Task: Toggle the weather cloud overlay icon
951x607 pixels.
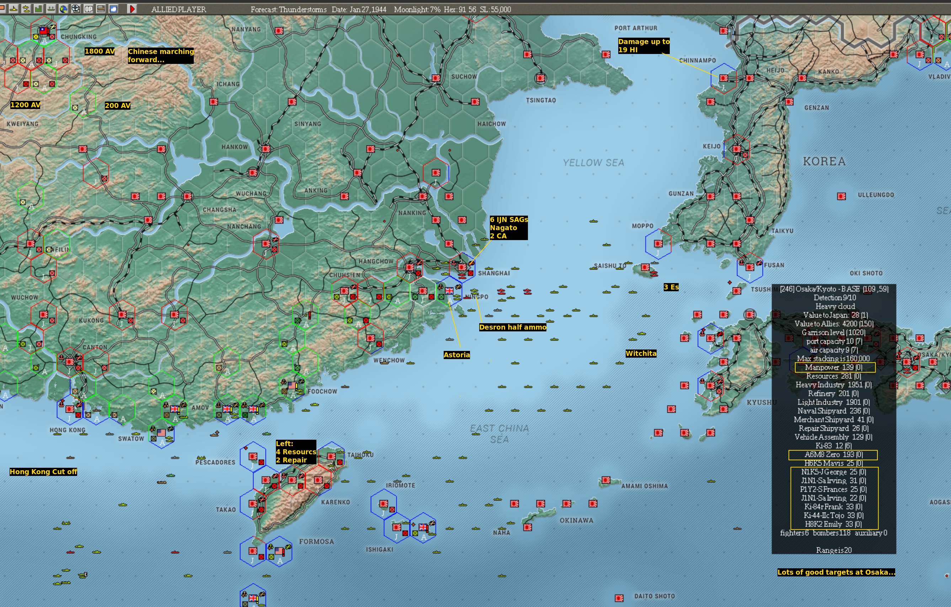Action: 114,9
